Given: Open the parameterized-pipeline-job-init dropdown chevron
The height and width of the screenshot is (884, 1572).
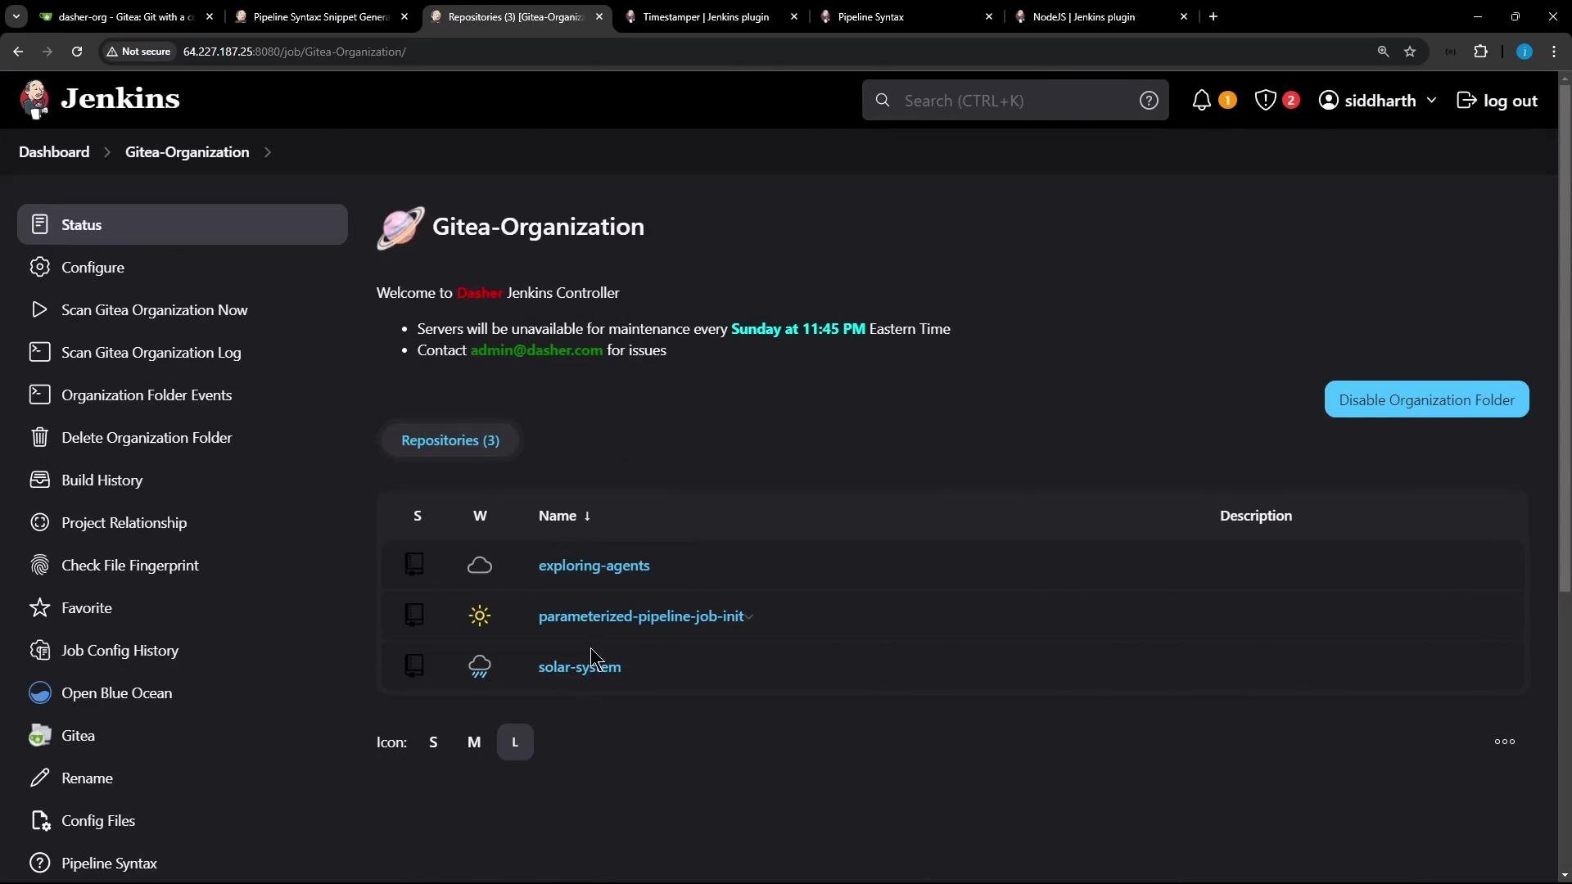Looking at the screenshot, I should 749,616.
